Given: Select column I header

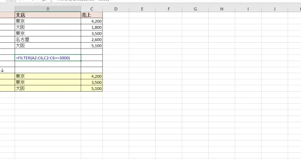Looking at the screenshot, I should 248,9.
